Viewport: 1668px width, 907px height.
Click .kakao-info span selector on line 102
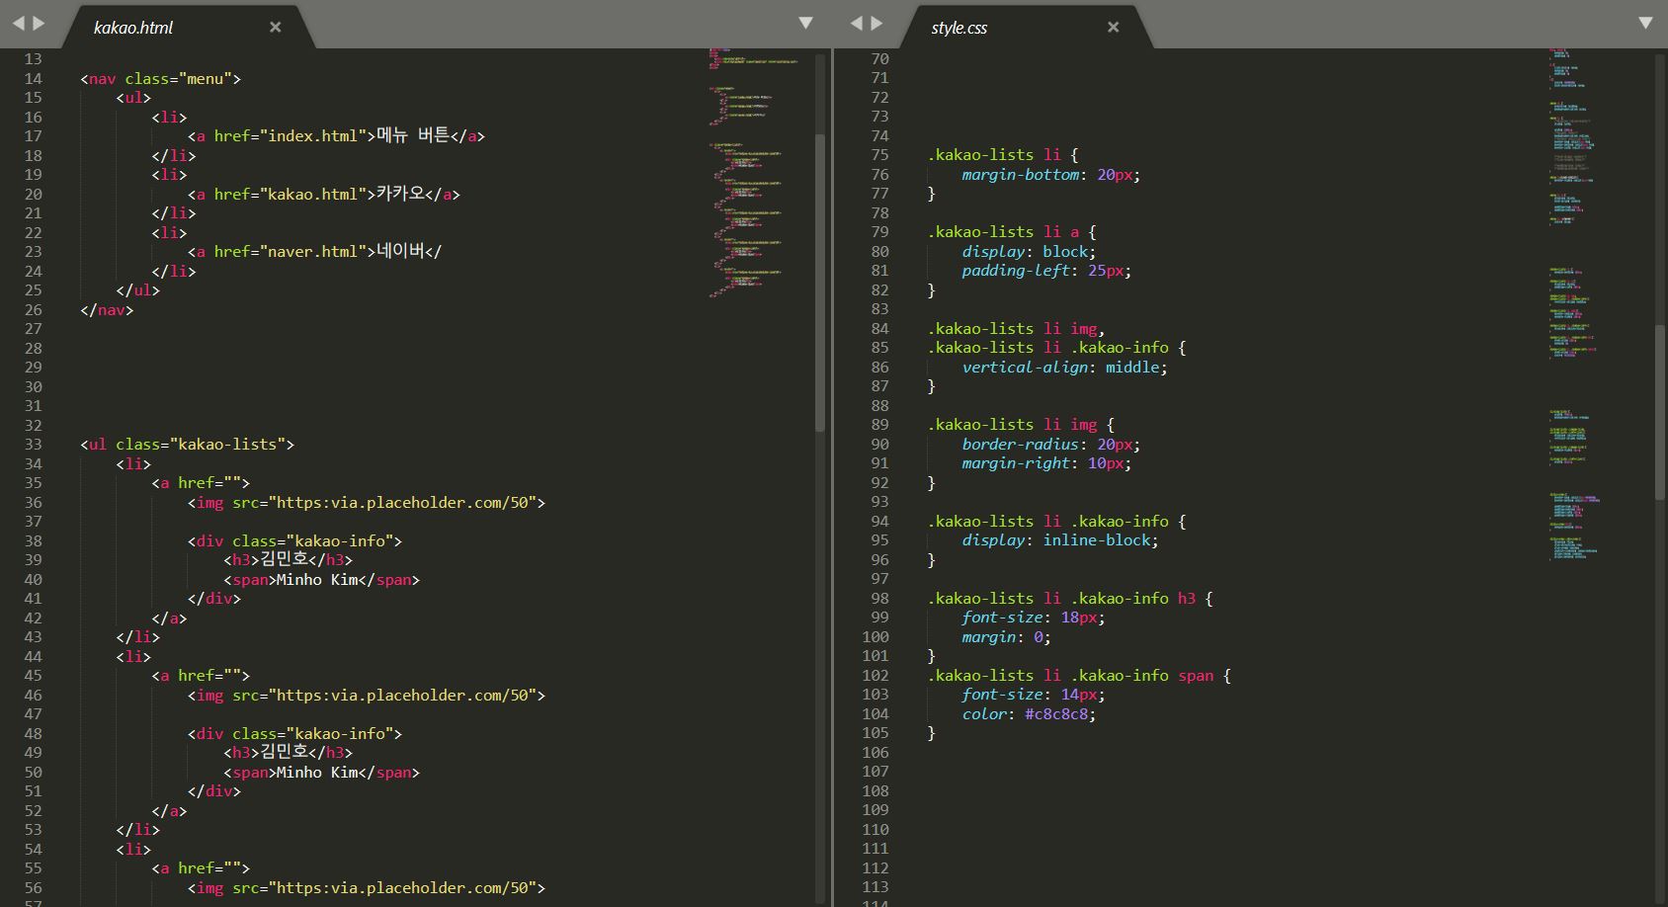click(1142, 676)
